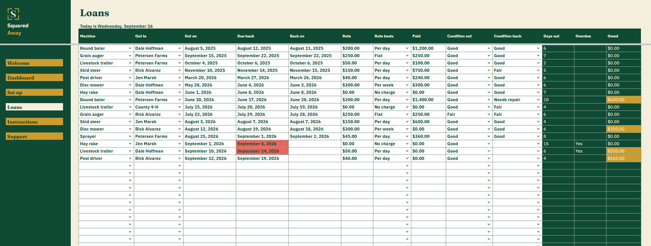Viewport: 651px width, 246px height.
Task: Click empty Back on cell in Post driver September row
Action: tap(315, 158)
